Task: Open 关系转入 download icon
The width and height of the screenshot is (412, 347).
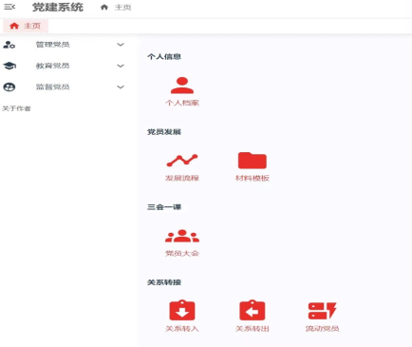Action: pyautogui.click(x=182, y=310)
